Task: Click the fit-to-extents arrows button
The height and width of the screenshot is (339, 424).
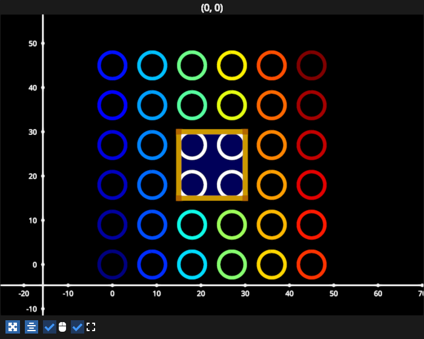Action: pyautogui.click(x=13, y=327)
